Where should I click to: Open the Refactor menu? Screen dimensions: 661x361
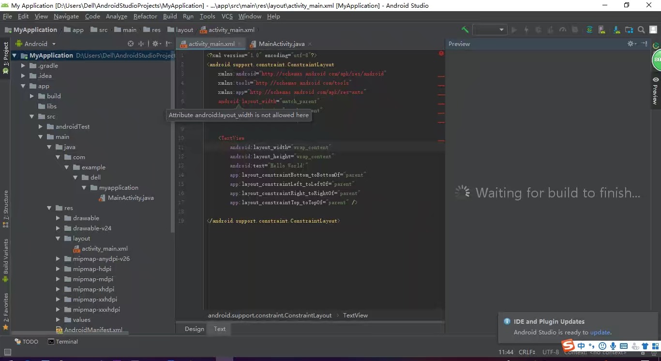click(145, 16)
